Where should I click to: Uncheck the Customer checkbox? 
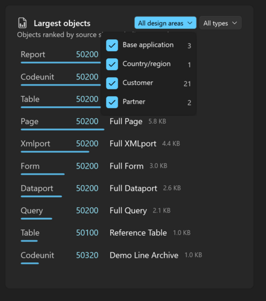[112, 83]
